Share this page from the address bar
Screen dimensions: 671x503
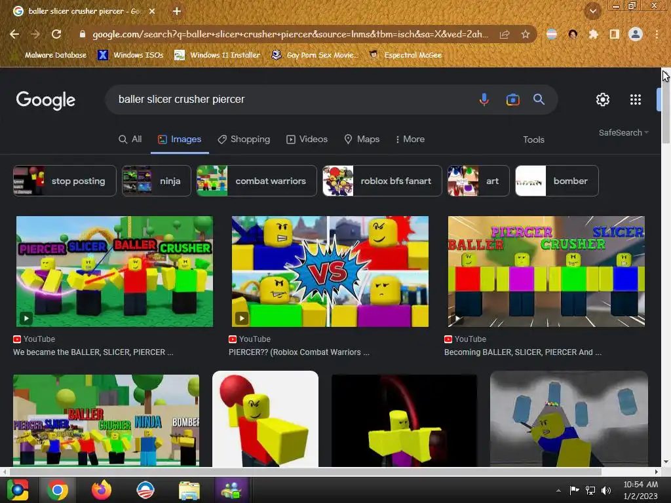pyautogui.click(x=505, y=34)
